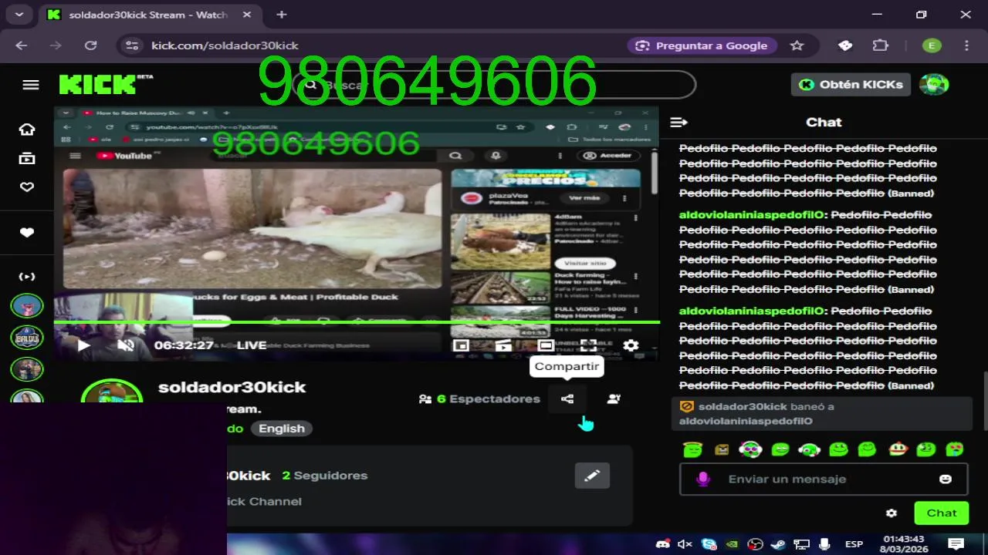This screenshot has height=555, width=988.
Task: Go to the Kick logo home page
Action: (x=106, y=84)
